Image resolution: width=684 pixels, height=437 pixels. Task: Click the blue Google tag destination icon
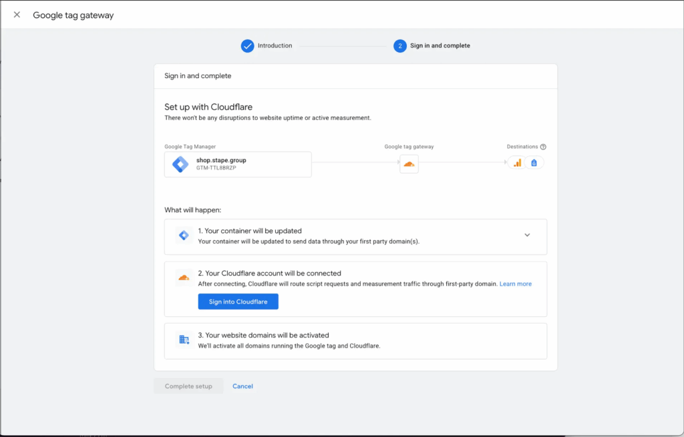[534, 163]
